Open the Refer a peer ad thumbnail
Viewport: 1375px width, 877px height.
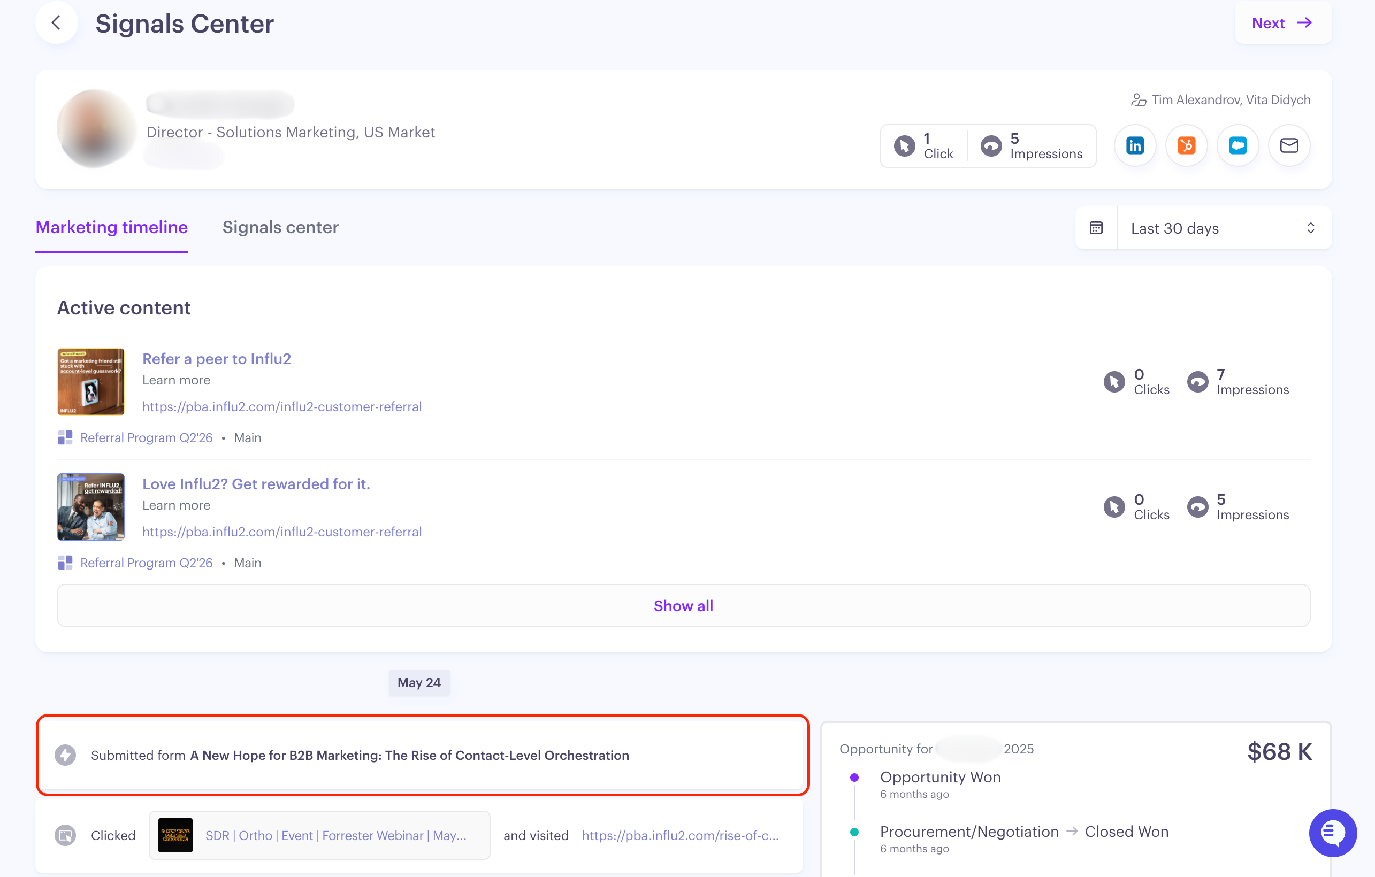point(91,382)
